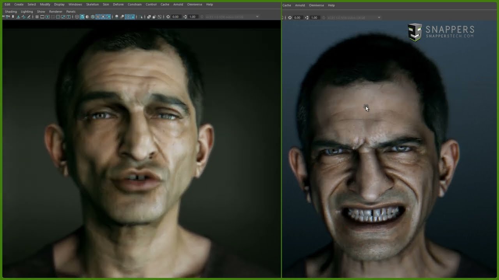Toggle multisample anti-aliasing icon

coord(127,17)
